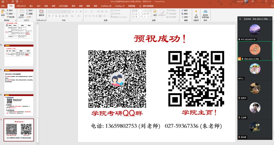Image resolution: width=274 pixels, height=145 pixels.
Task: Open the Insert (插入) ribbon tab
Action: pos(31,6)
